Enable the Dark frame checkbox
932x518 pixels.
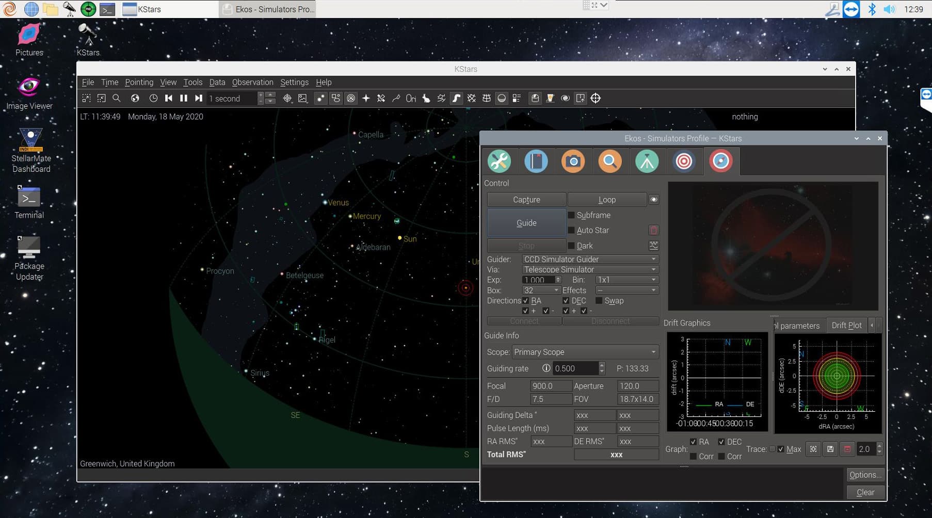(x=571, y=246)
